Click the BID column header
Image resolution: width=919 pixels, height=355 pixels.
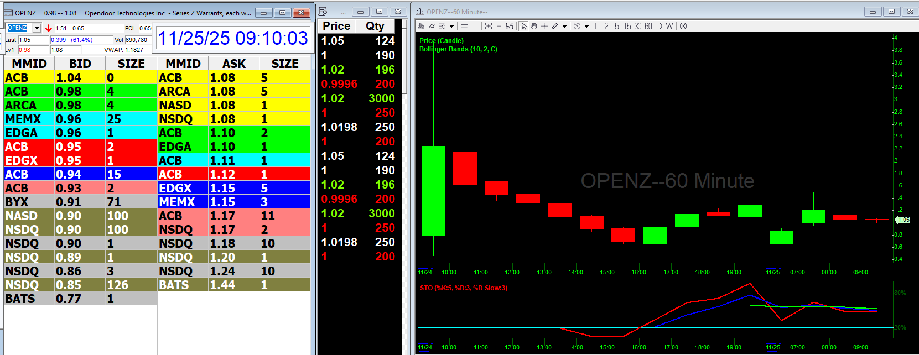coord(80,64)
